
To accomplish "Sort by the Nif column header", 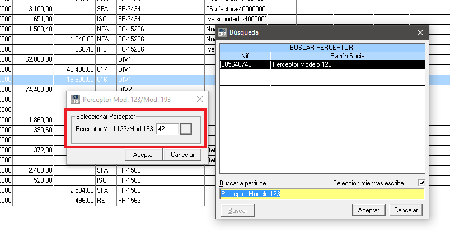I will [245, 56].
